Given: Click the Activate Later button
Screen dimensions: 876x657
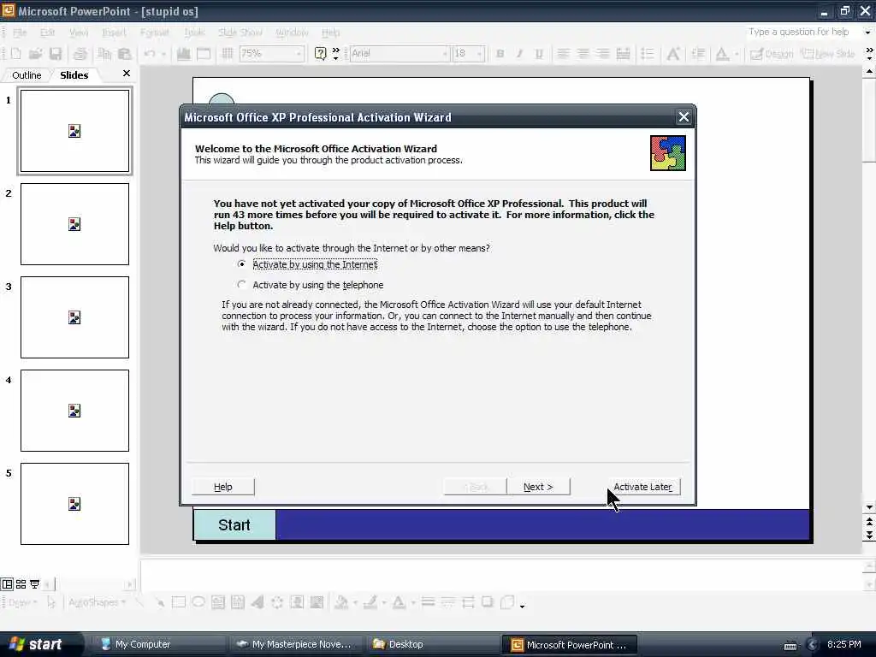Looking at the screenshot, I should click(x=643, y=487).
